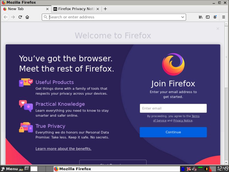Click the Firefox logo above Join Firefox
The width and height of the screenshot is (229, 172).
(x=173, y=64)
